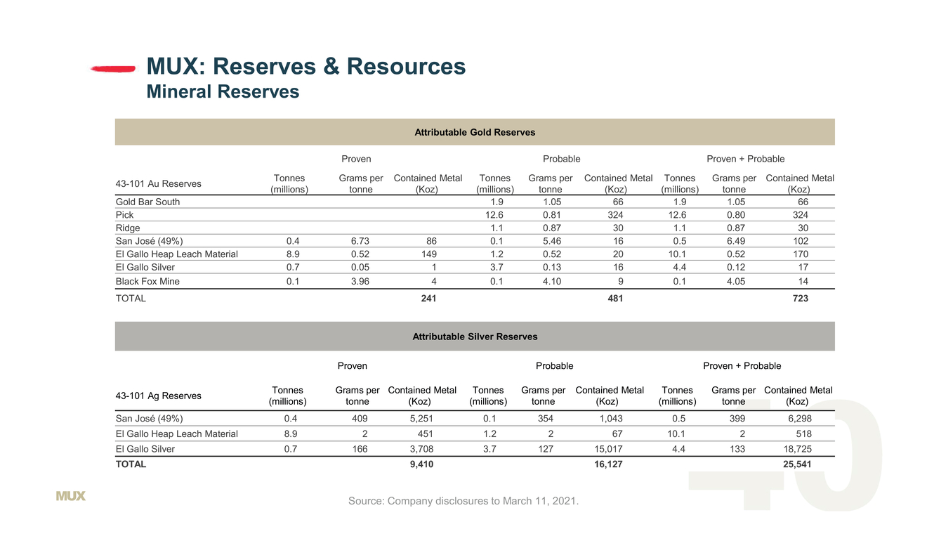Screen dimensions: 927x548
Task: Select silver combined contained '518'
Action: 803,434
